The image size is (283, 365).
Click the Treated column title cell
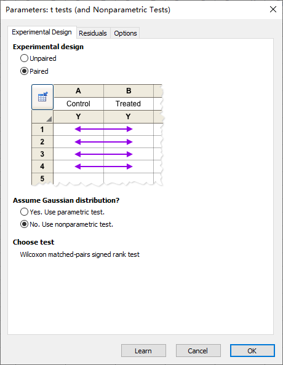(129, 104)
